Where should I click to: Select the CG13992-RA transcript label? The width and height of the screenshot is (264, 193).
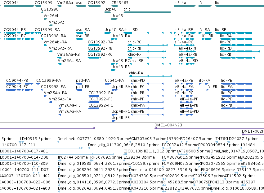[x=100, y=42]
